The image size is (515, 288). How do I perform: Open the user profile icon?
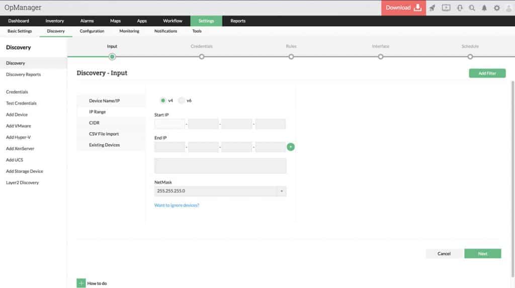(508, 8)
